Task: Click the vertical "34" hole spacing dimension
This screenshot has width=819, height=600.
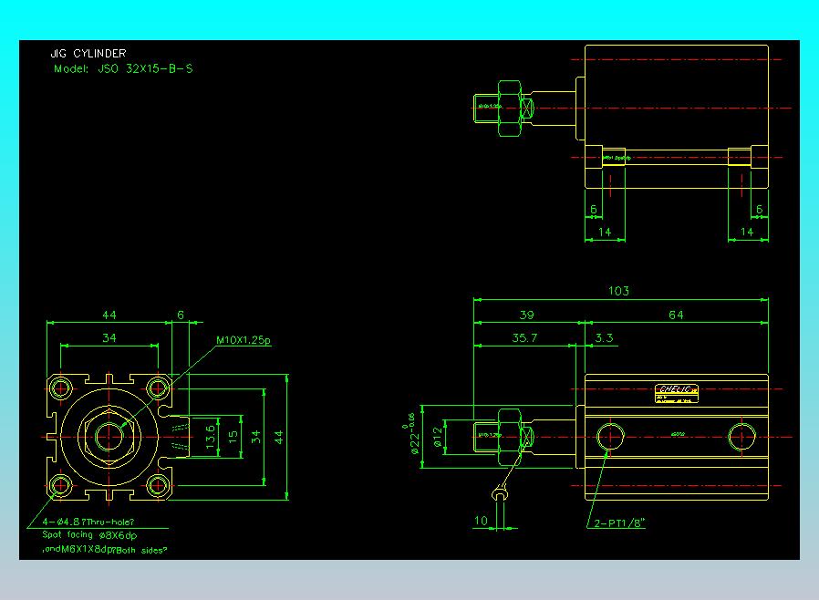Action: pos(255,437)
